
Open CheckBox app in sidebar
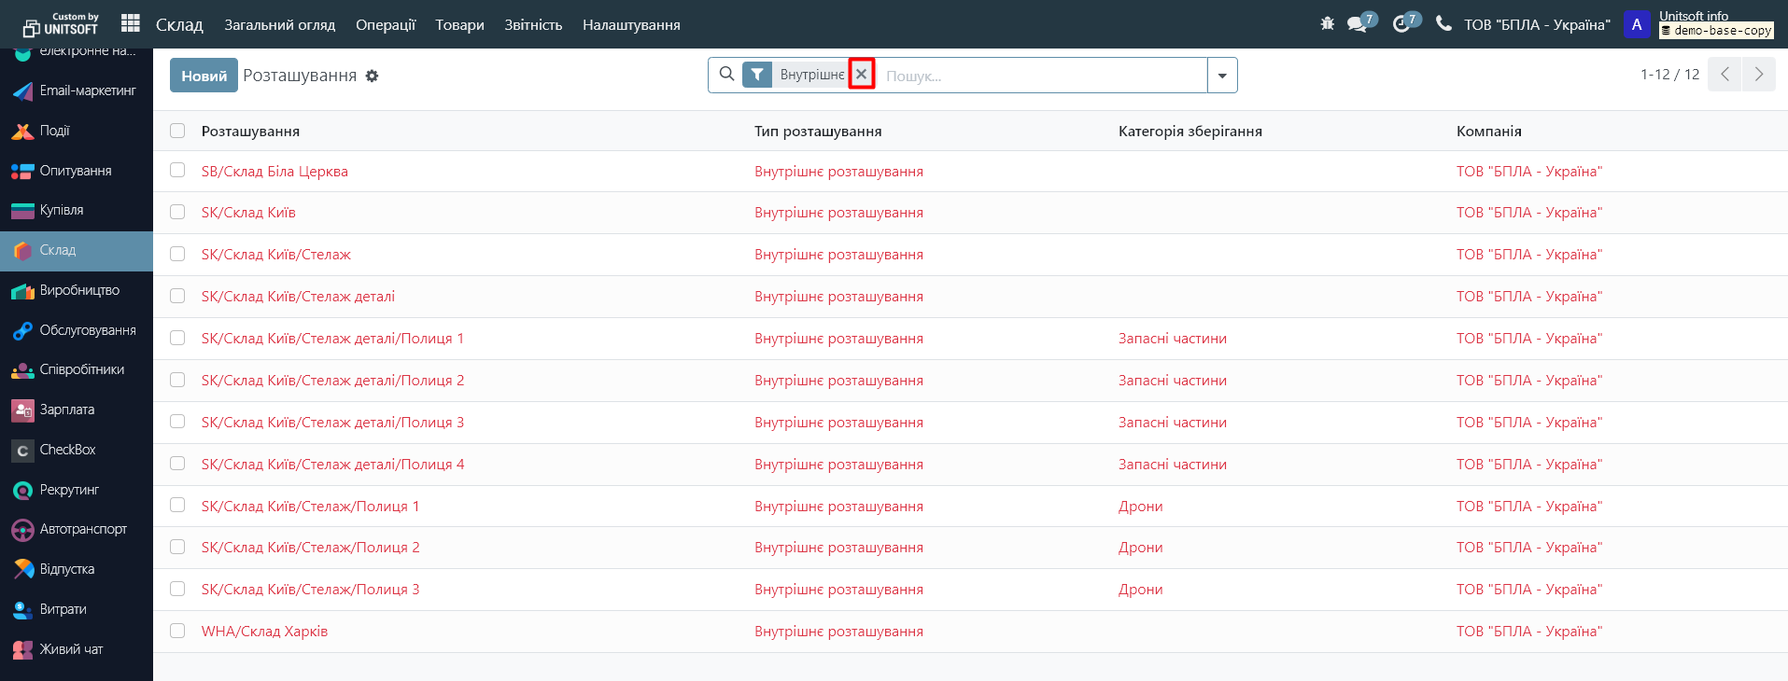coord(77,450)
